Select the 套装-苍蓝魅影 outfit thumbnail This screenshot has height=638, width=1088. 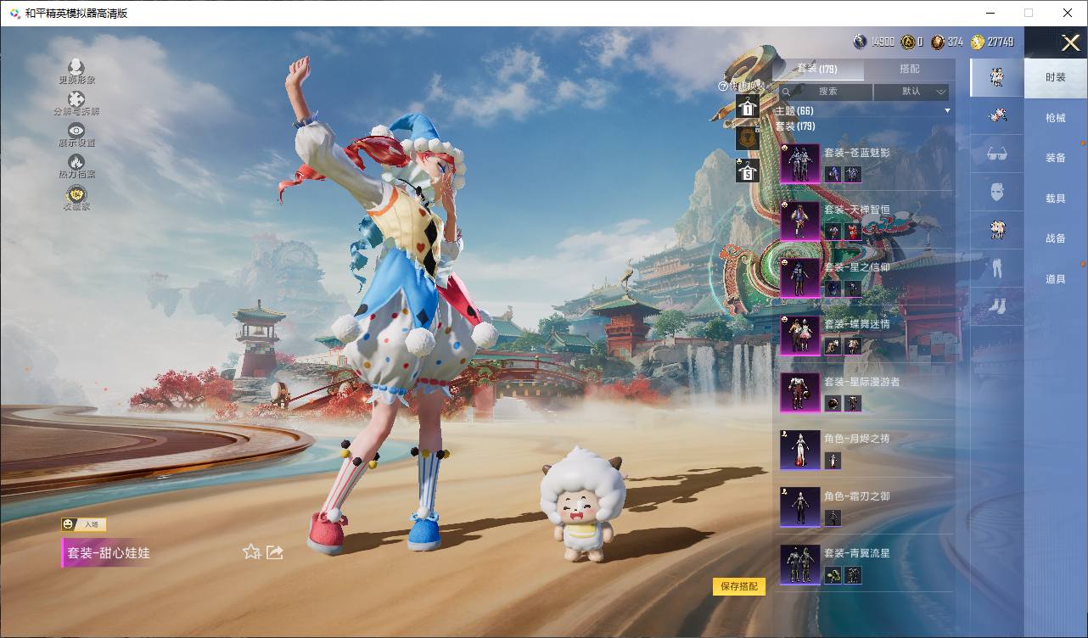tap(799, 164)
